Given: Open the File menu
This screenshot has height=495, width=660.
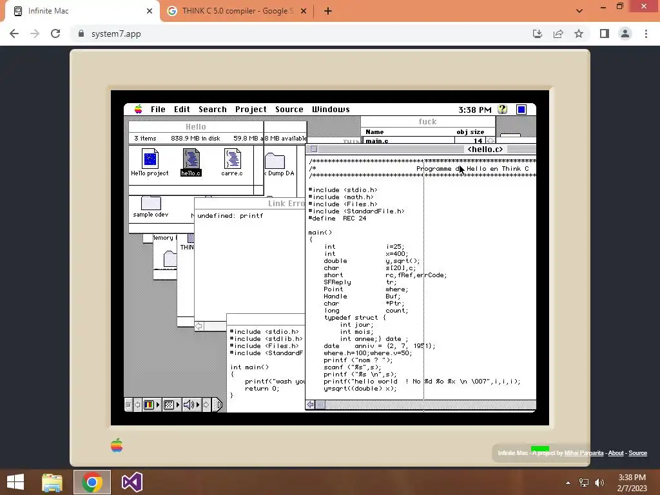Looking at the screenshot, I should (x=158, y=110).
